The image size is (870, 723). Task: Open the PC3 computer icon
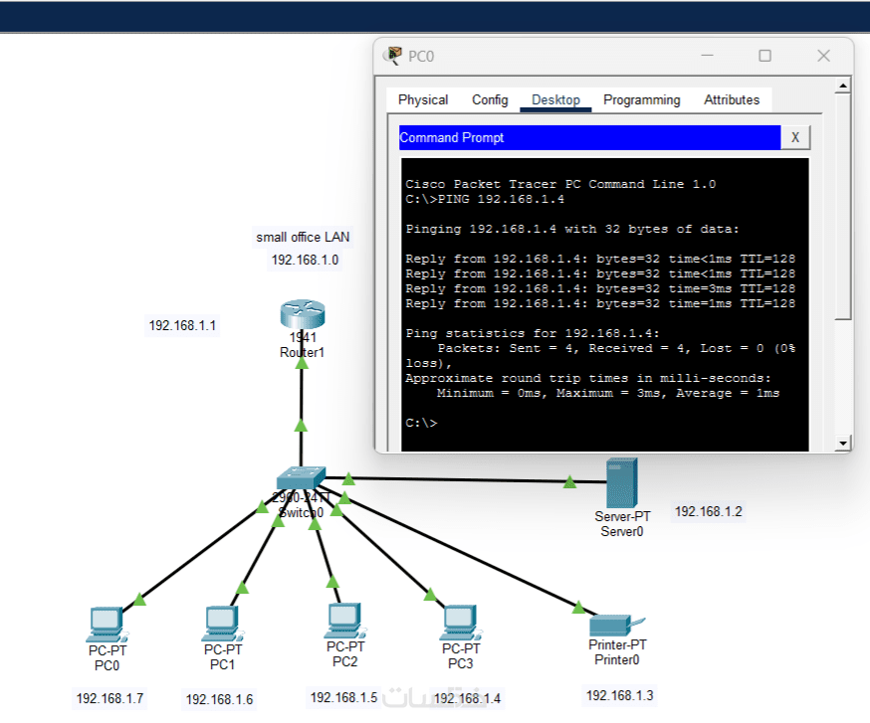(461, 623)
